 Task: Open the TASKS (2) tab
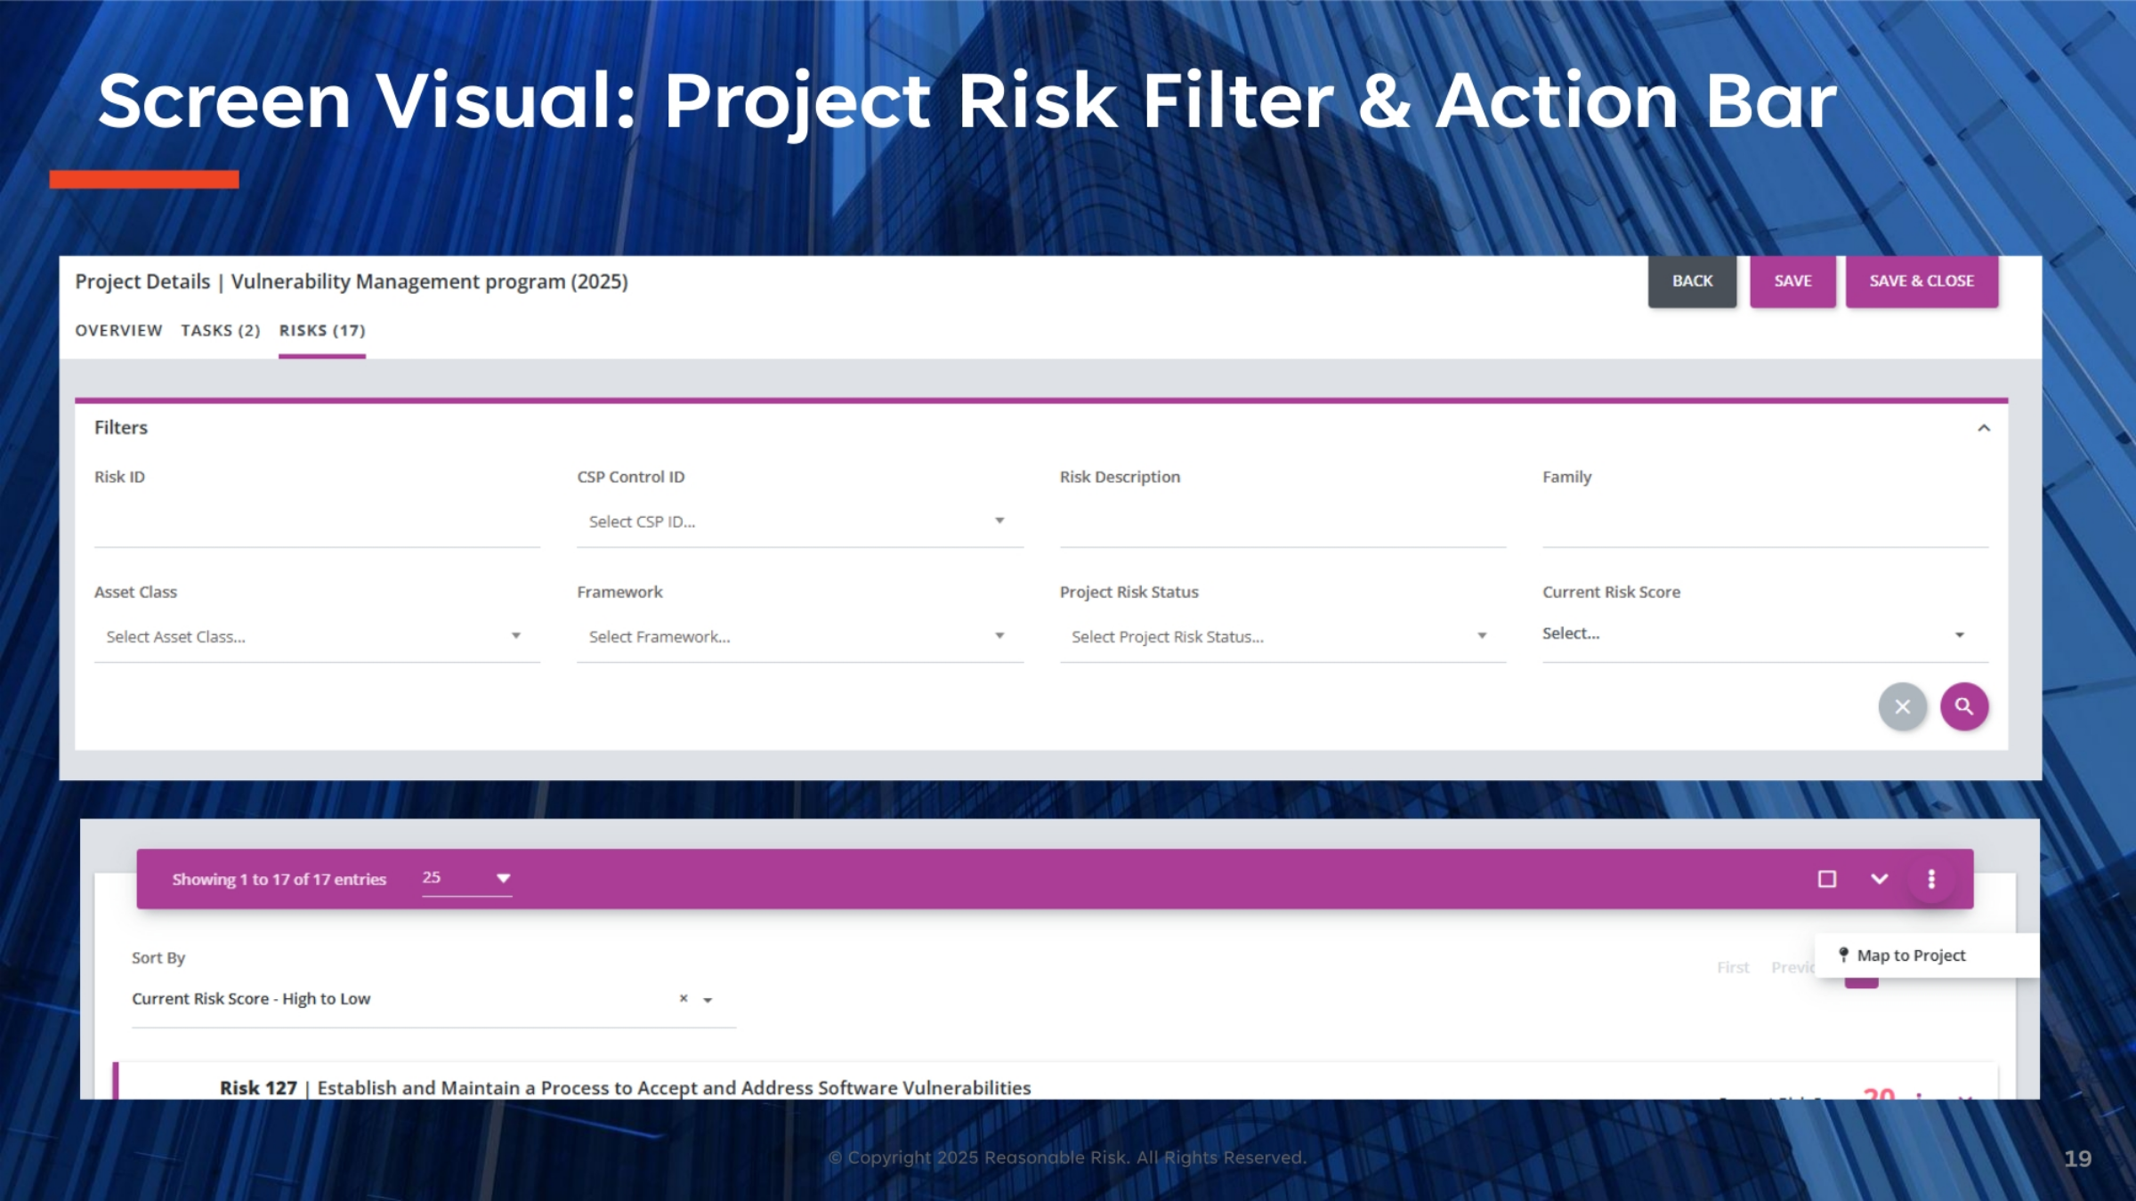pos(221,331)
